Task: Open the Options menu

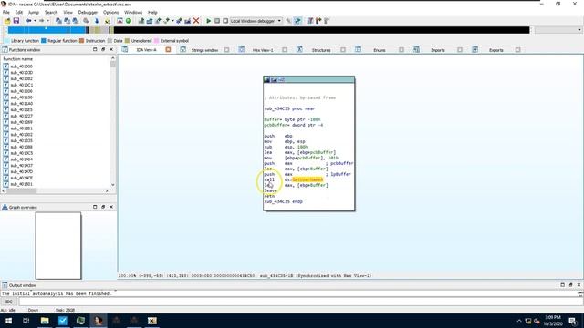Action: click(110, 12)
